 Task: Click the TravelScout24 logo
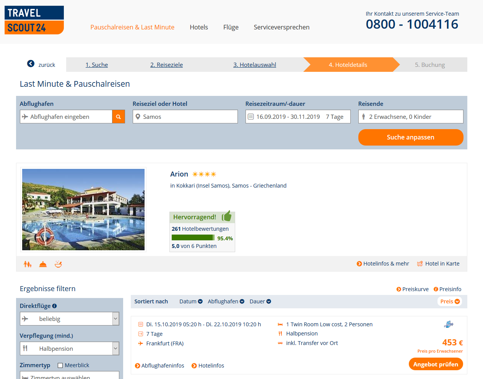34,20
